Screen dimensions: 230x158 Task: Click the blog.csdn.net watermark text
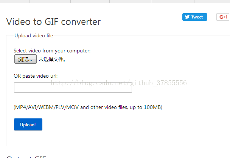(x=118, y=83)
